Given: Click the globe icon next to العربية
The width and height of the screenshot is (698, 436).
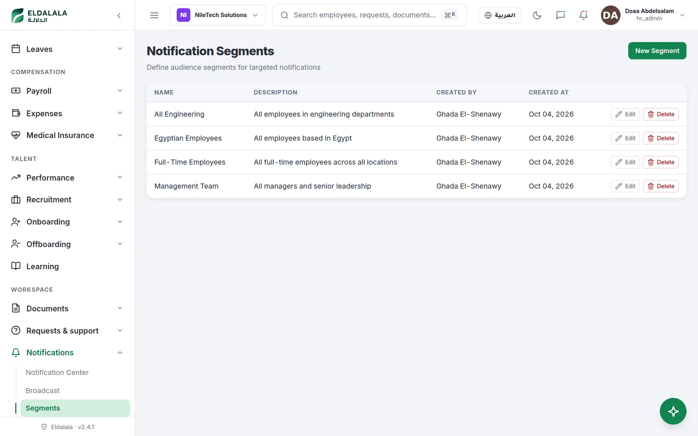Looking at the screenshot, I should (488, 15).
